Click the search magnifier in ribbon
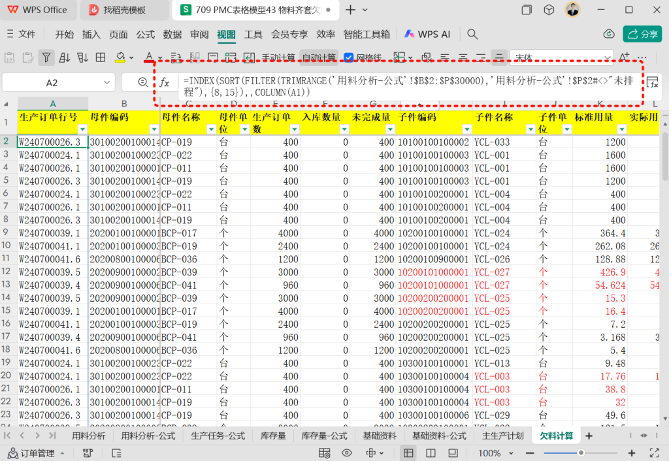 [472, 34]
